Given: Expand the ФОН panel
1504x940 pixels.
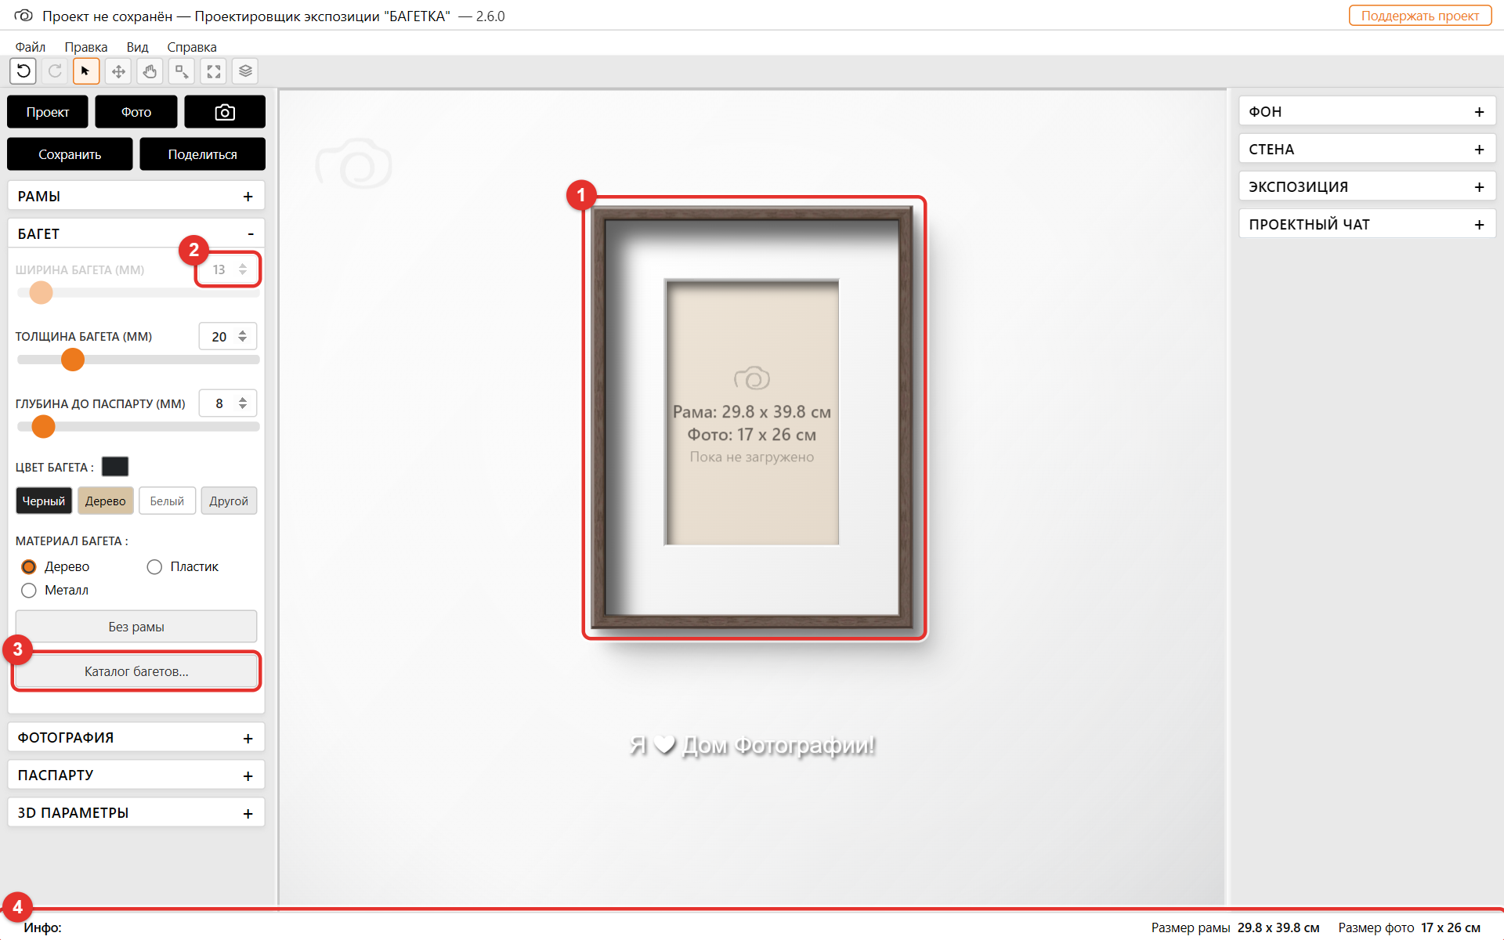Looking at the screenshot, I should click(1367, 111).
